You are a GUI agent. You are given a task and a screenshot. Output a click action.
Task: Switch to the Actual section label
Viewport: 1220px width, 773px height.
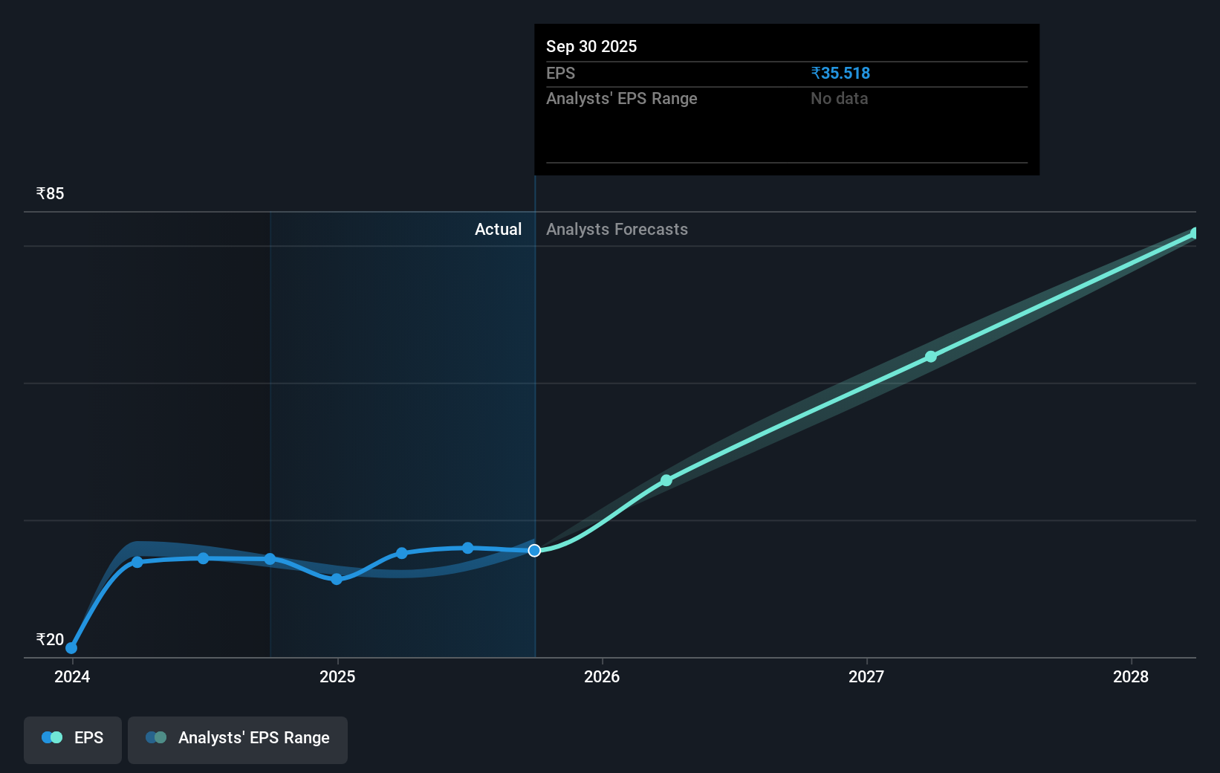pyautogui.click(x=498, y=229)
